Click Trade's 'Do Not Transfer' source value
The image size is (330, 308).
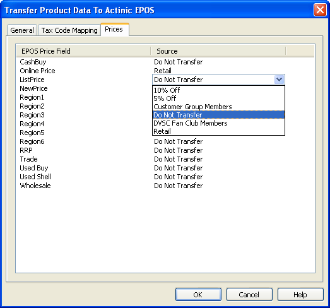[179, 159]
